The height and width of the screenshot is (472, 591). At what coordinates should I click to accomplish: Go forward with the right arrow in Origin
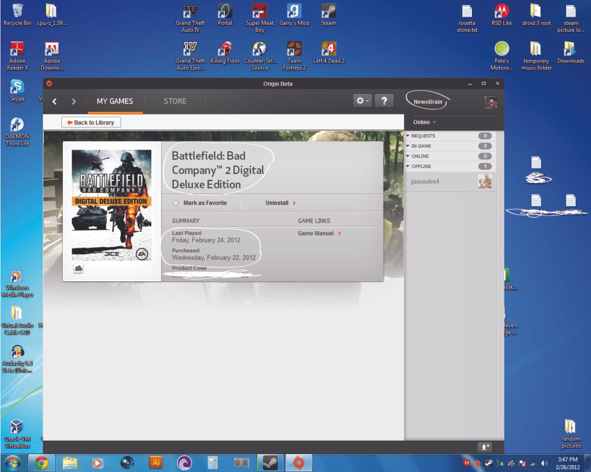(73, 101)
